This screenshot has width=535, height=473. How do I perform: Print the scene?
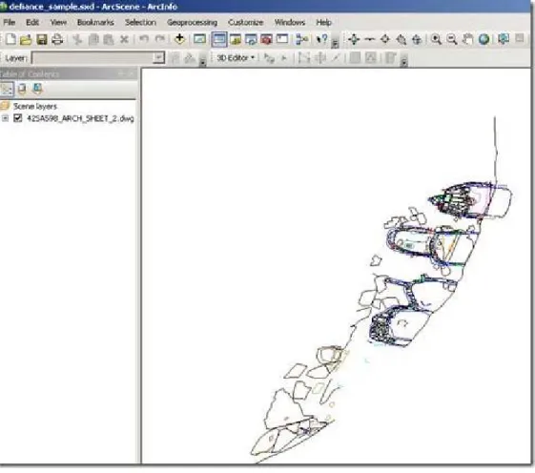tap(57, 40)
